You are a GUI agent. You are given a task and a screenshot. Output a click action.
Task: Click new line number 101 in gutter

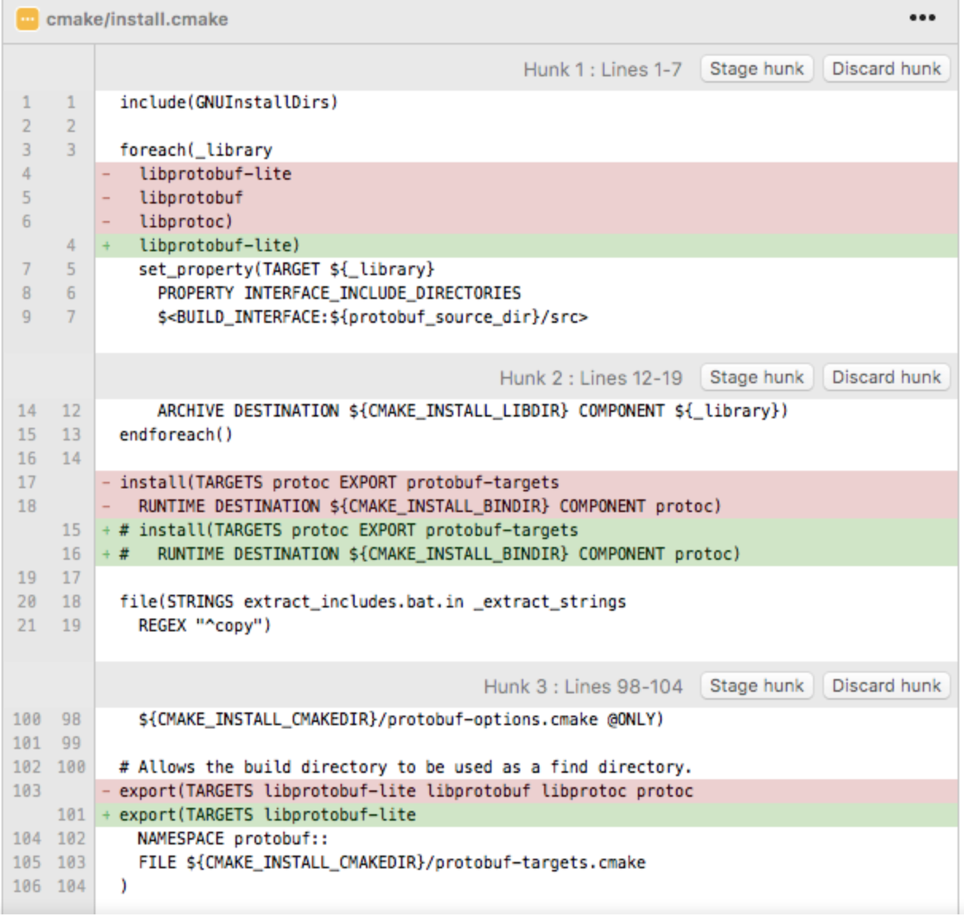point(71,815)
